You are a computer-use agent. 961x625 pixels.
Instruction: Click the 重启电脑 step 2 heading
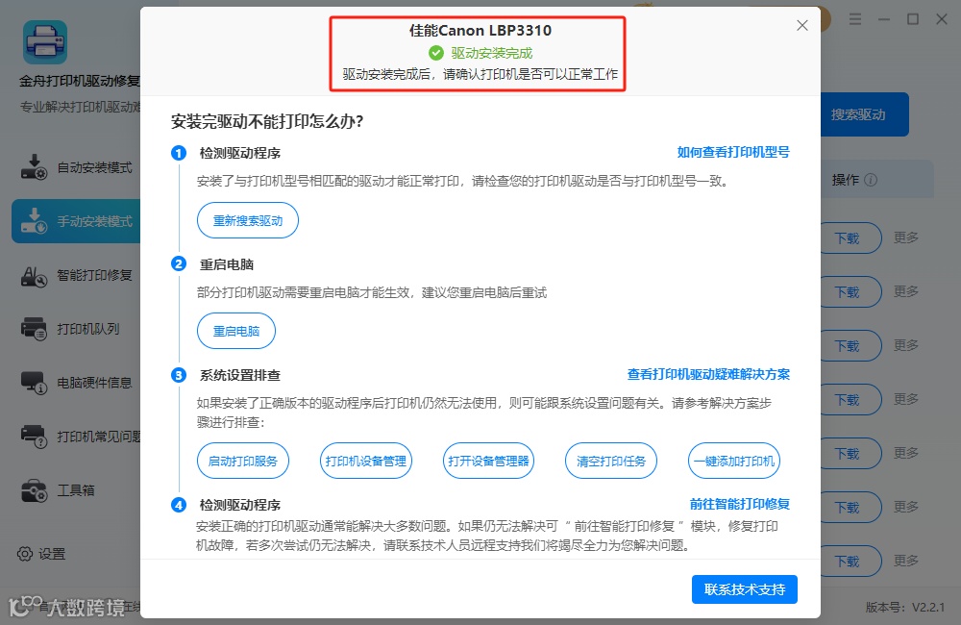[227, 264]
